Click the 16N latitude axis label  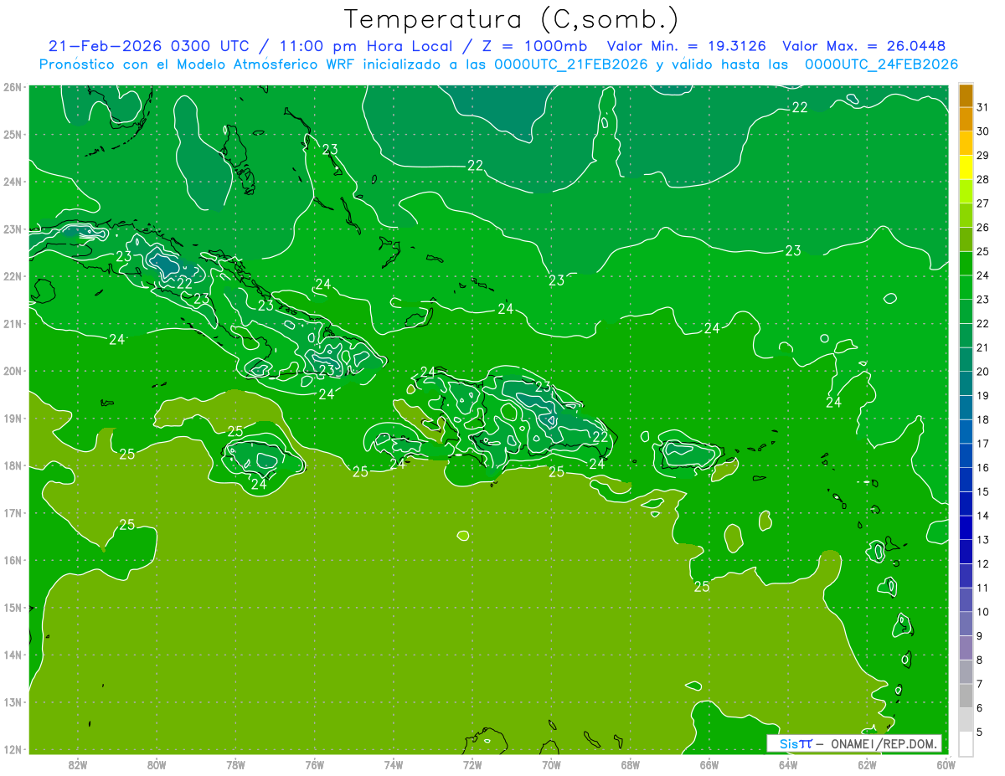[x=13, y=560]
